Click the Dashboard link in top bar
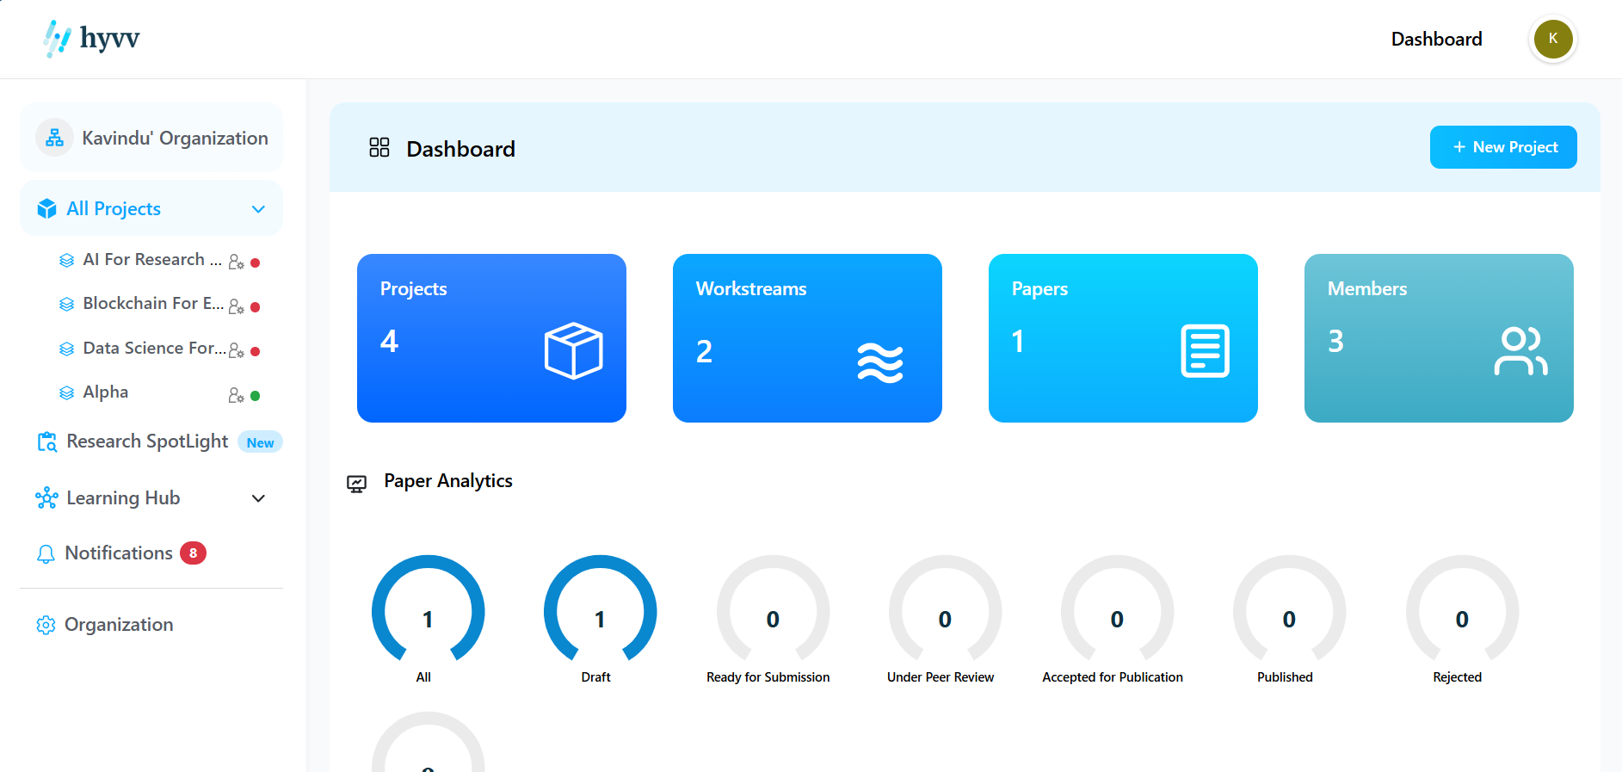Image resolution: width=1622 pixels, height=772 pixels. pos(1436,39)
